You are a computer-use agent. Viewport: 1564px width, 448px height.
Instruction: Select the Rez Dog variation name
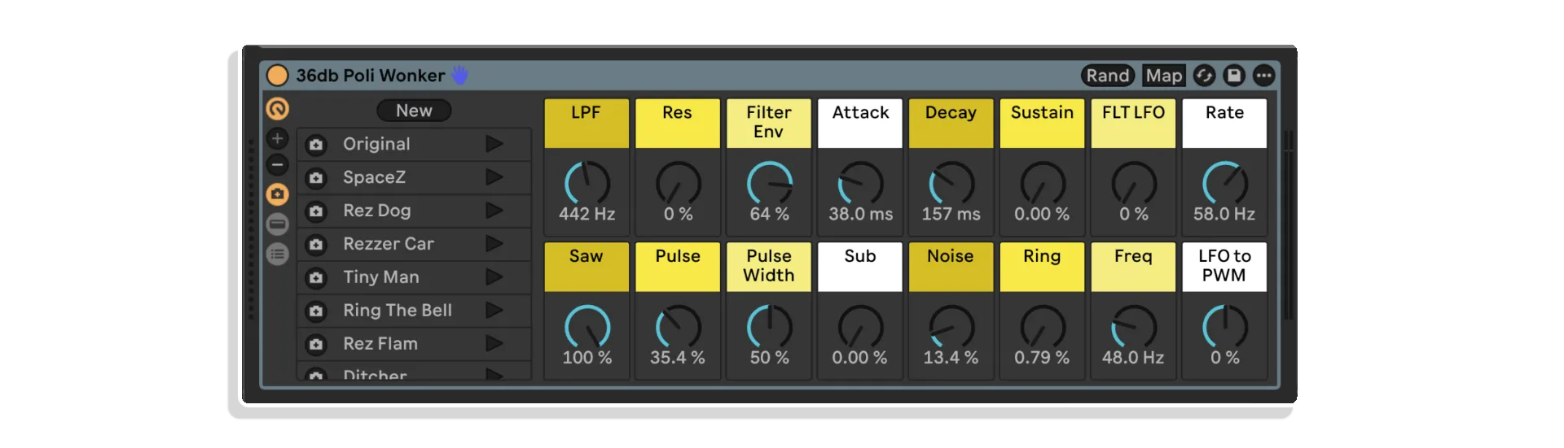click(376, 211)
